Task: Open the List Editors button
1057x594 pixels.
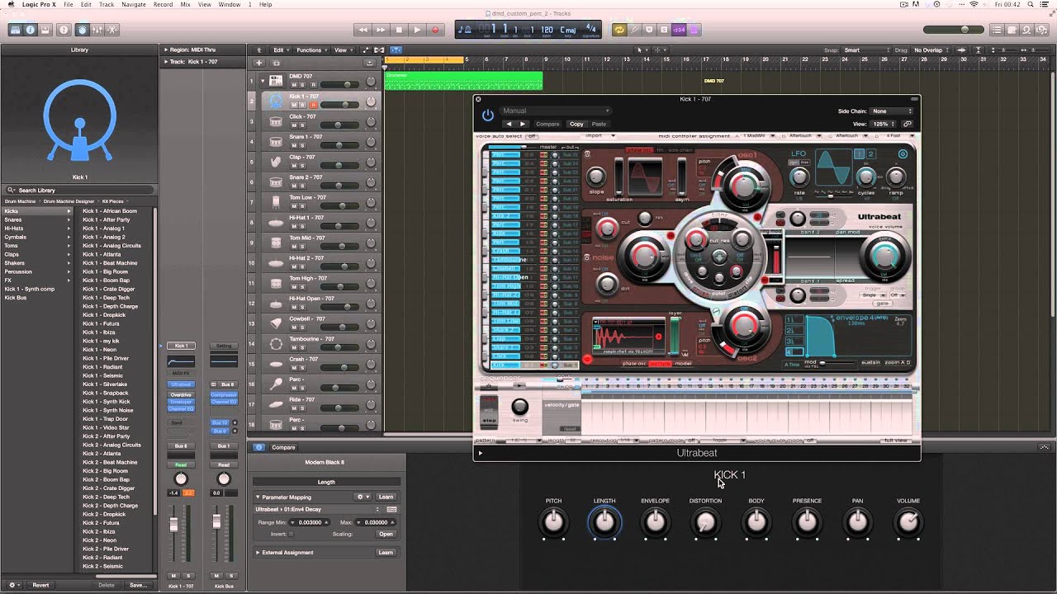Action: (998, 30)
